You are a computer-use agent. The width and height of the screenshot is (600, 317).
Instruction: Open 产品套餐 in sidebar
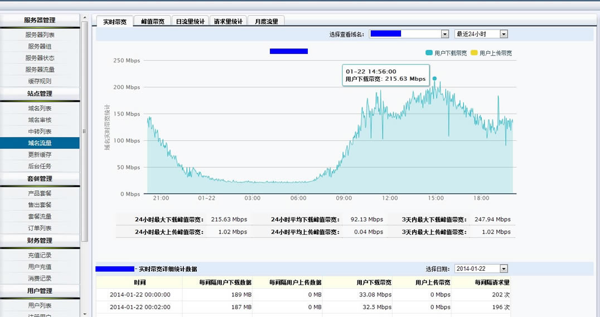(x=40, y=194)
